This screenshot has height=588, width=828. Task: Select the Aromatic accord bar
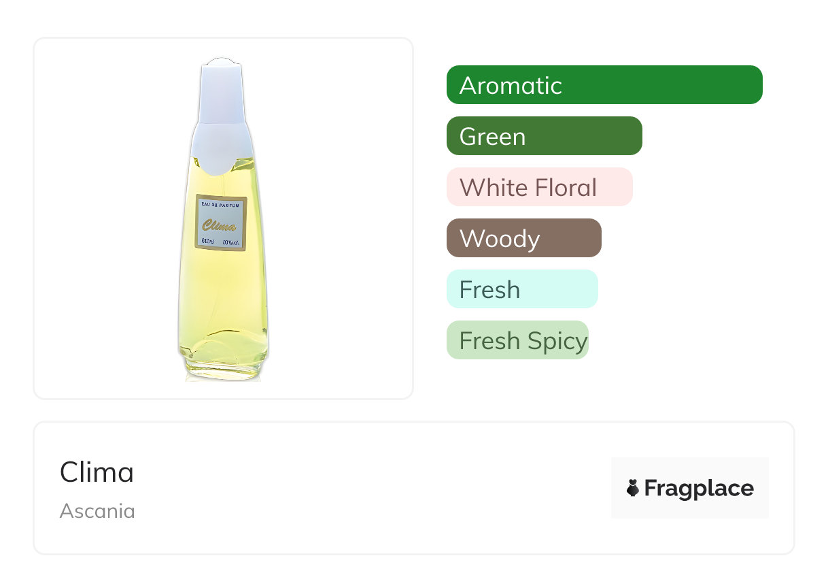coord(604,85)
